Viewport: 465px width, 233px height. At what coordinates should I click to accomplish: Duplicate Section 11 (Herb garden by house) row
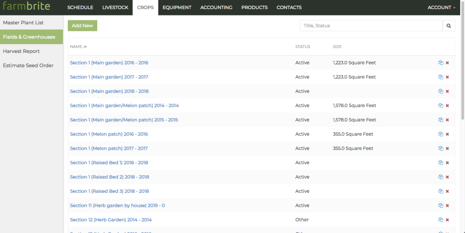tap(441, 205)
